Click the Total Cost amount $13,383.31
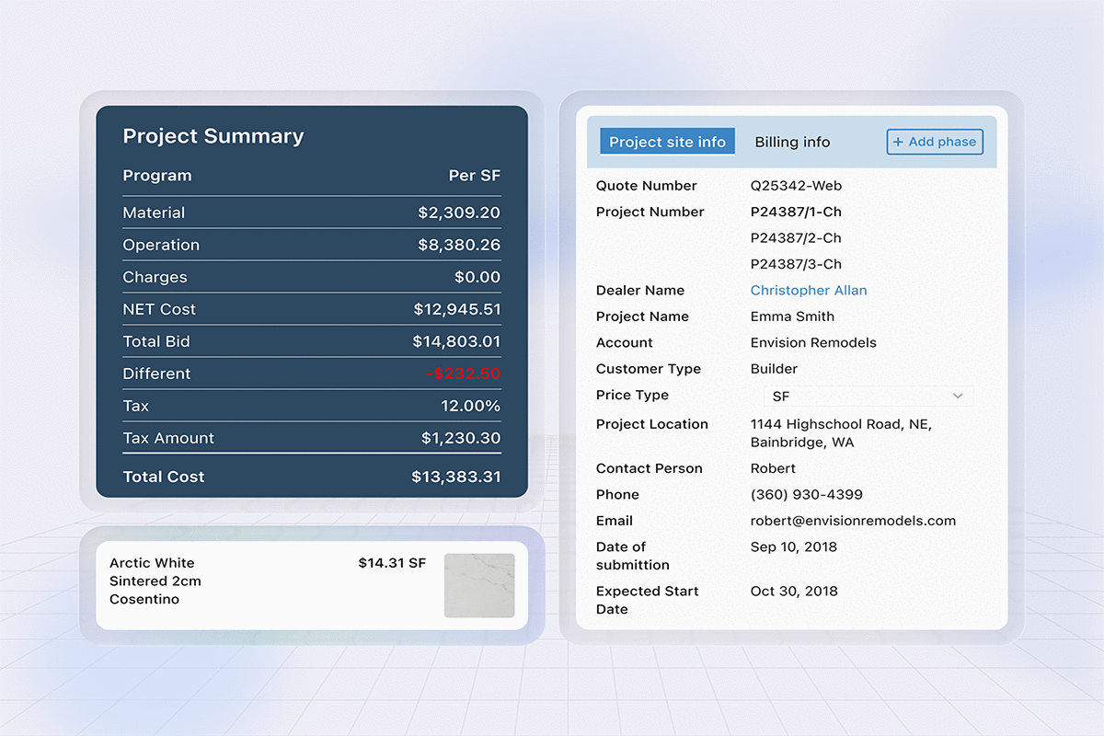 pos(456,477)
